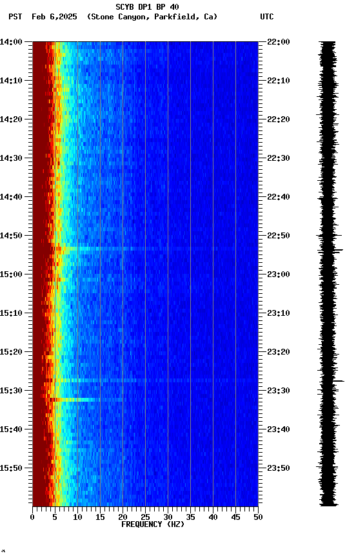The height and width of the screenshot is (558, 356).
Task: Click the FREQUENCY (HZ) axis label
Action: pos(153,524)
